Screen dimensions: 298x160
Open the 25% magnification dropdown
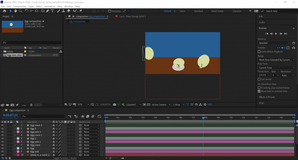[x=81, y=104]
